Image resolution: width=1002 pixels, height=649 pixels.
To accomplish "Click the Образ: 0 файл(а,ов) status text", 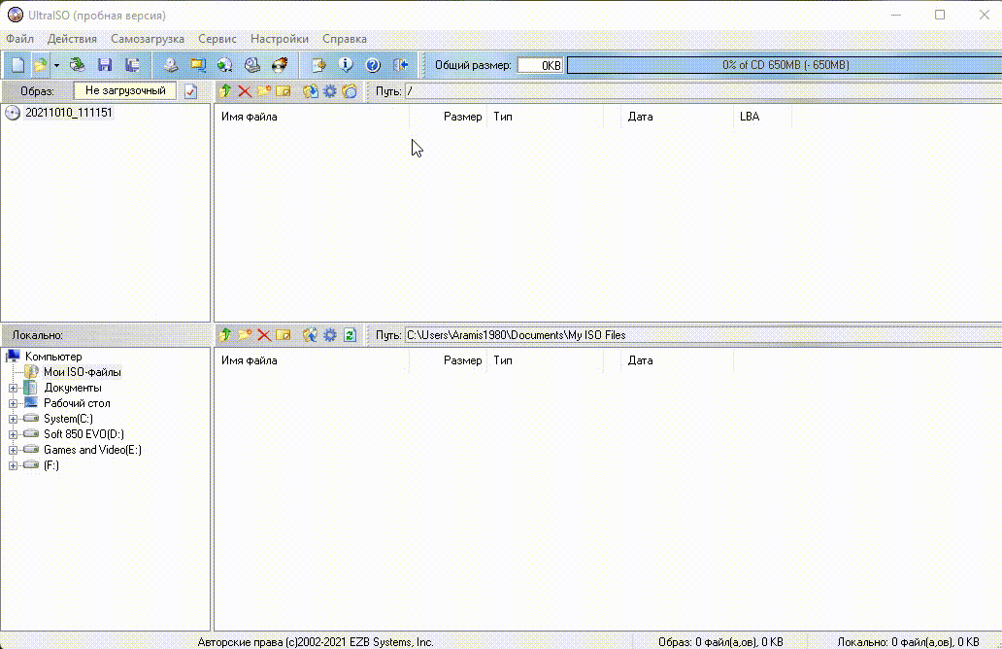I will (x=720, y=642).
